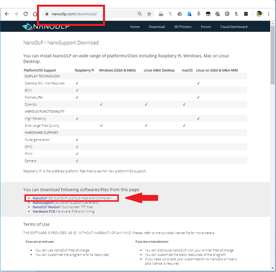
Task: Click the 'Framebuffer' row label
Action: point(34,97)
